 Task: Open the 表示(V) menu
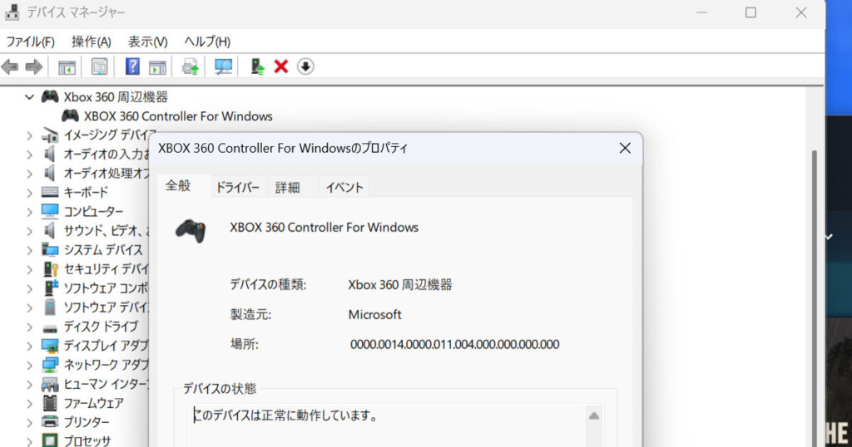[x=147, y=42]
